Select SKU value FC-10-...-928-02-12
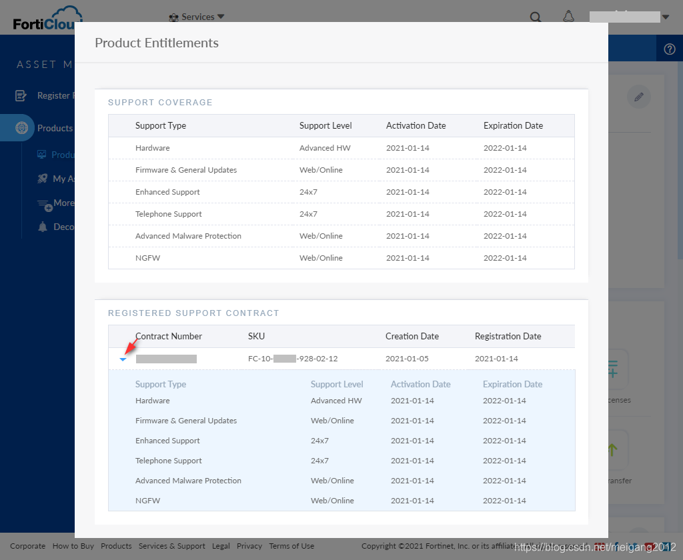The width and height of the screenshot is (683, 560). coord(293,359)
